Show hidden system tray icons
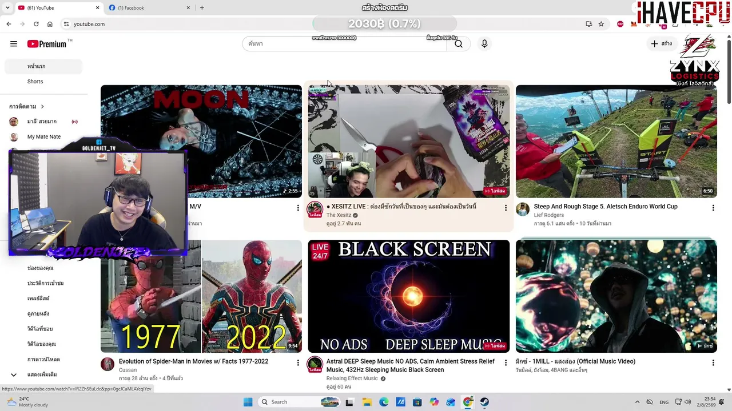This screenshot has height=411, width=732. pos(637,402)
